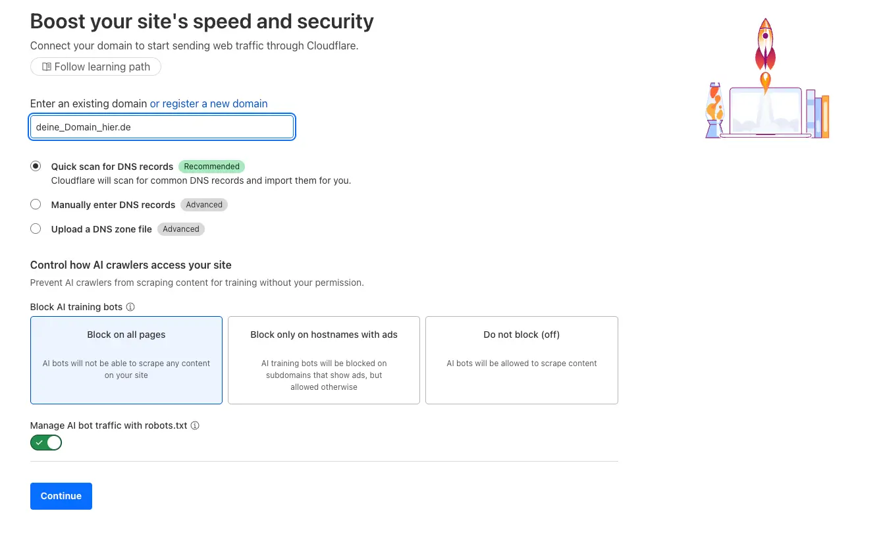Click the Advanced badge beside Manually enter DNS records

[x=203, y=204]
